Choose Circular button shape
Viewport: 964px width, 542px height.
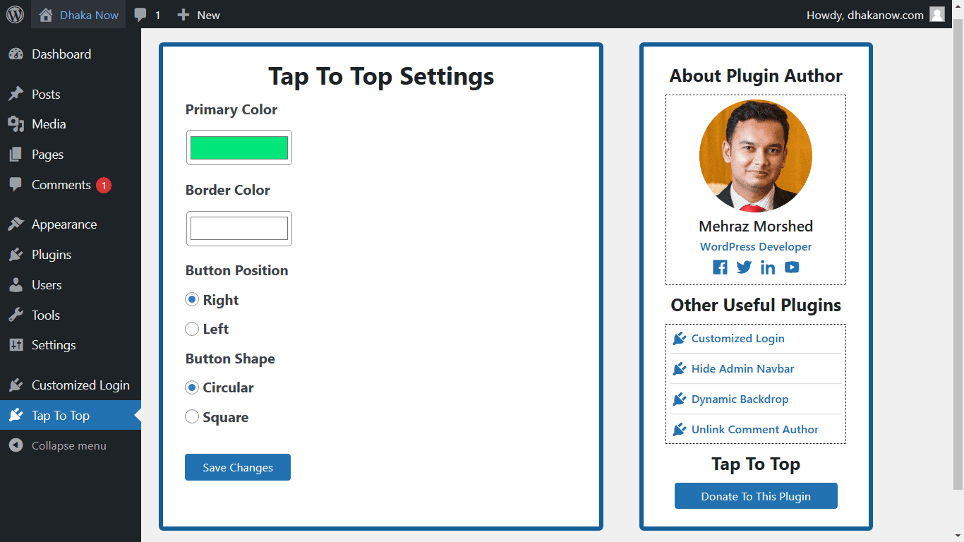[x=192, y=387]
